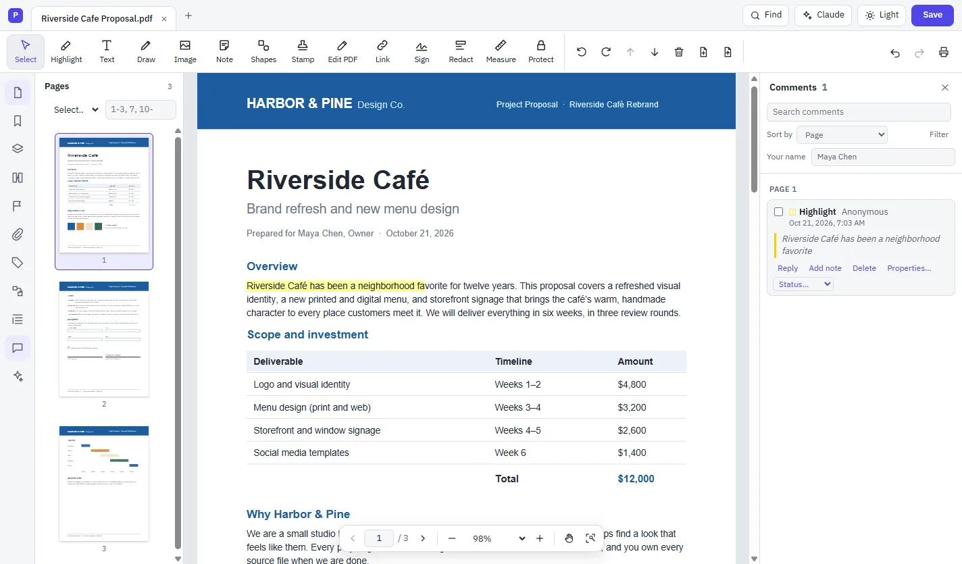The width and height of the screenshot is (962, 564).
Task: Add a sticky Note with the Note tool
Action: click(x=224, y=52)
